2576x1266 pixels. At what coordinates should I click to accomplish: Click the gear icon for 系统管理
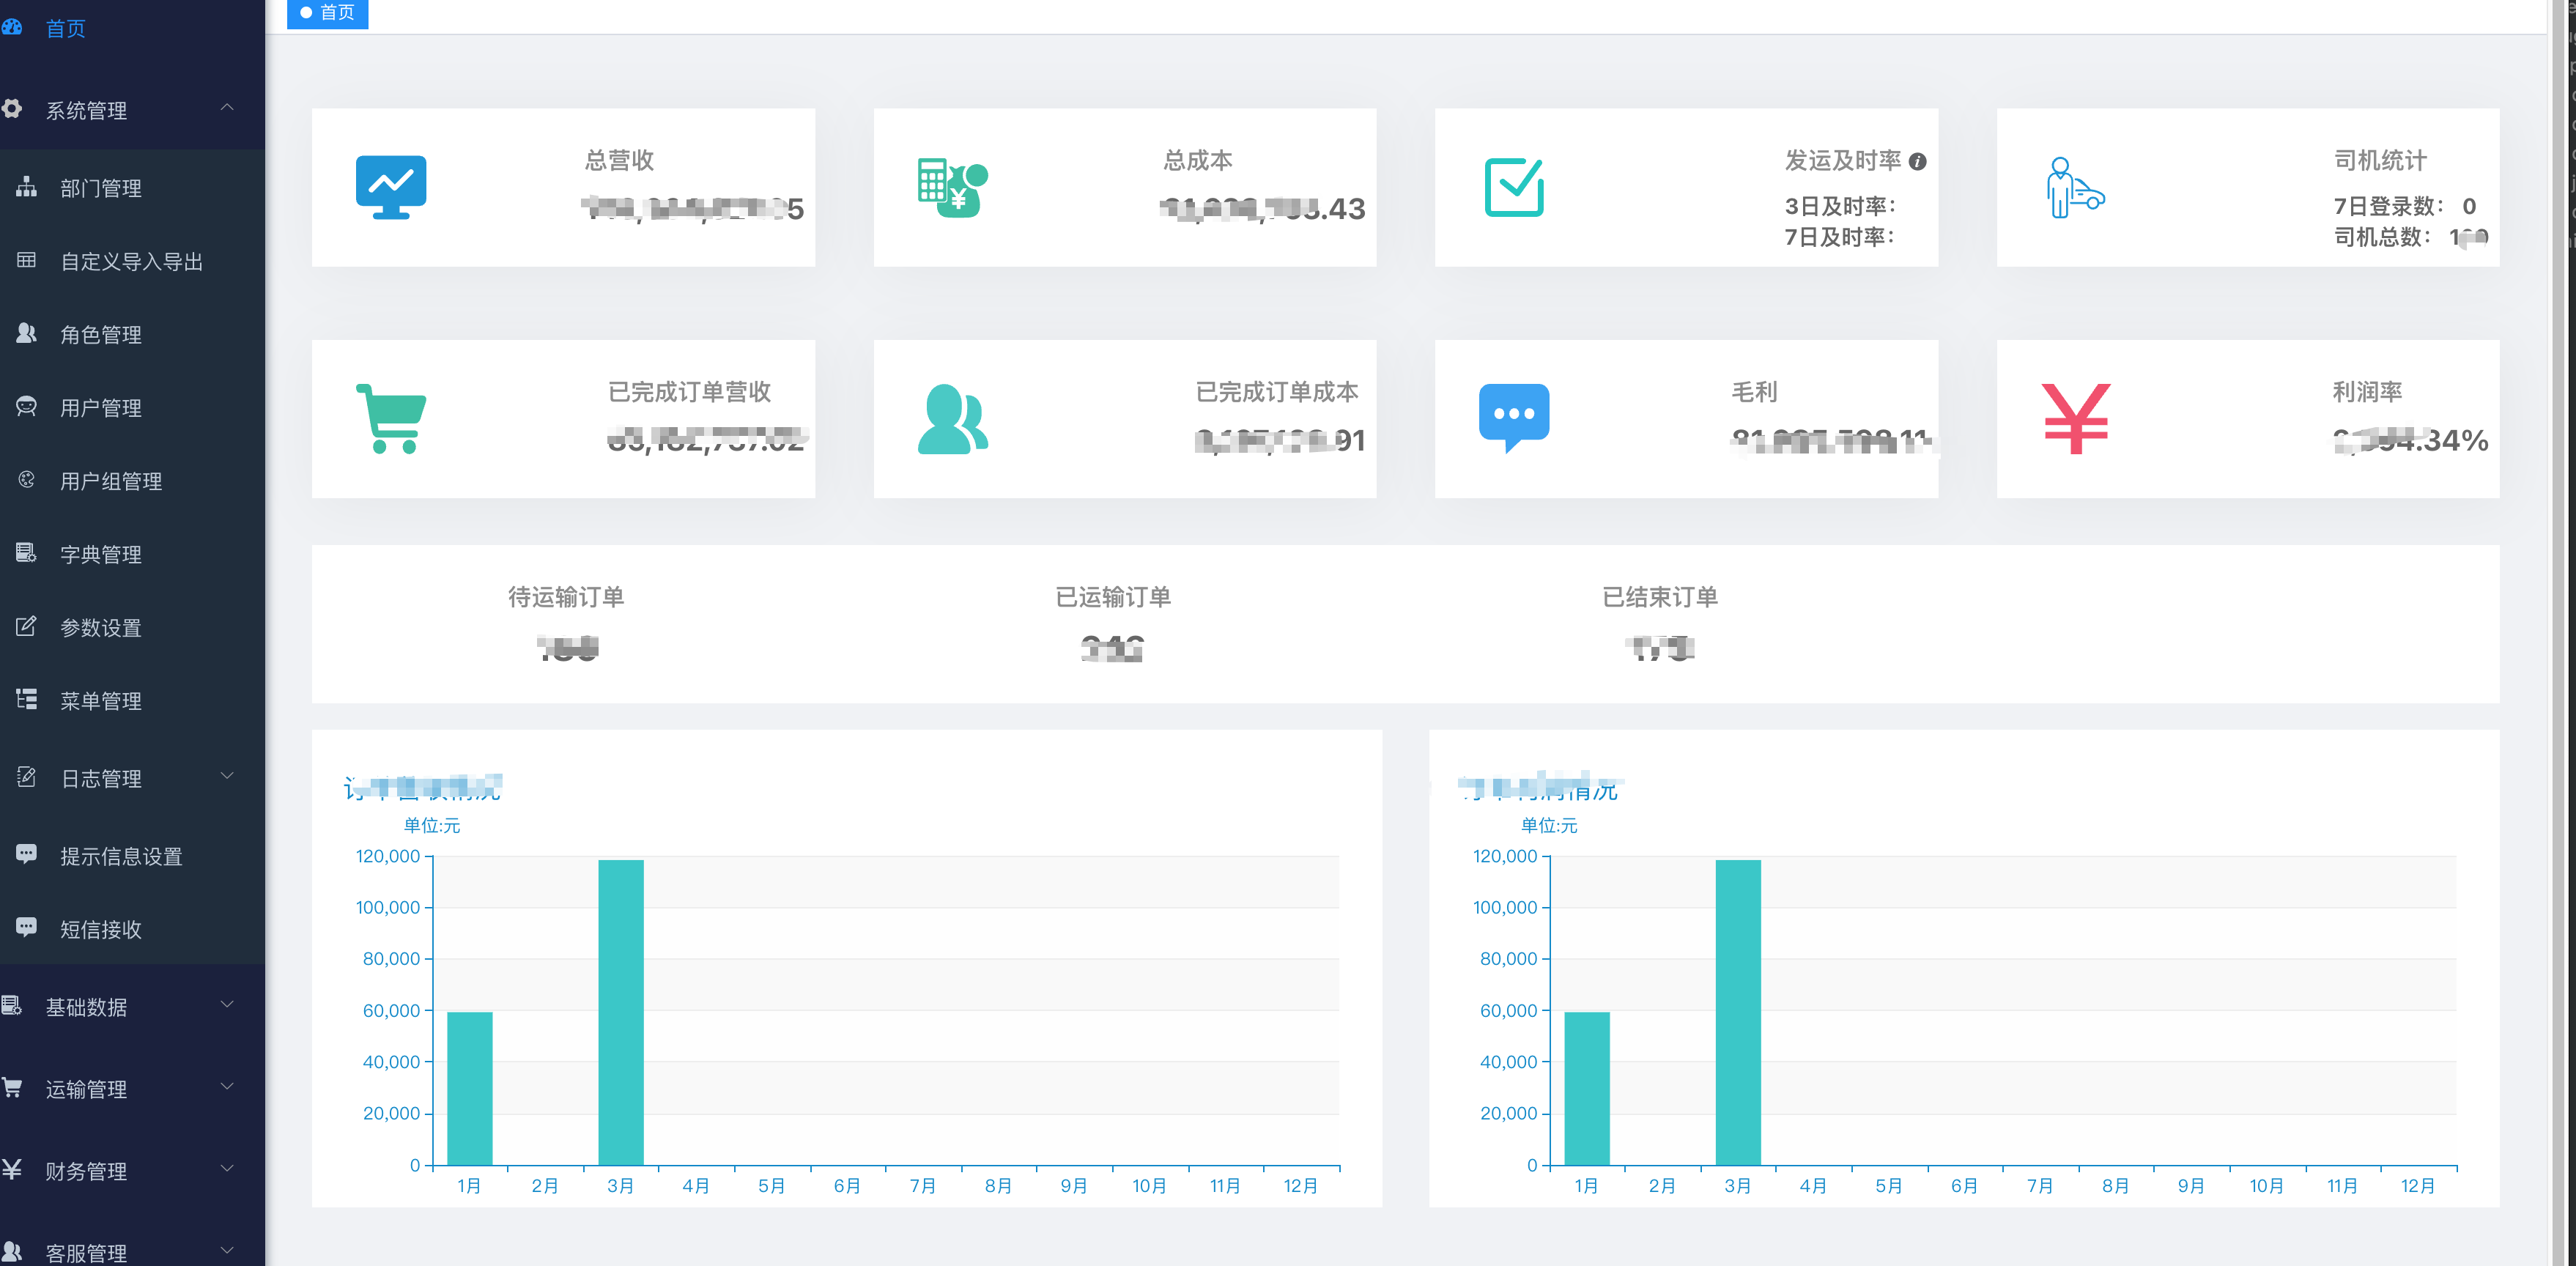point(12,109)
